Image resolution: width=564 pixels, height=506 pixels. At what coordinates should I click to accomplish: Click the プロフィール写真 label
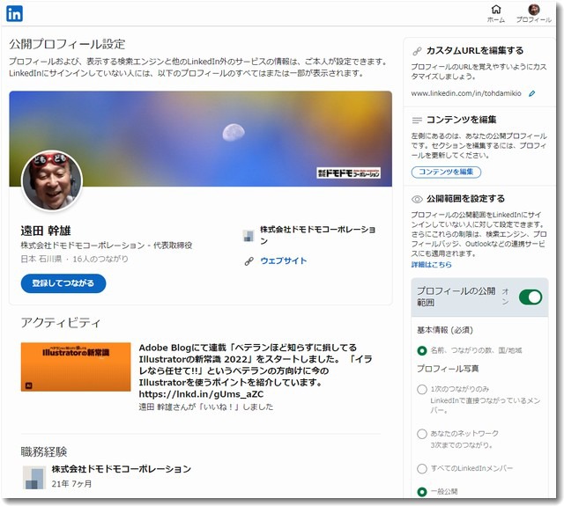tap(448, 369)
